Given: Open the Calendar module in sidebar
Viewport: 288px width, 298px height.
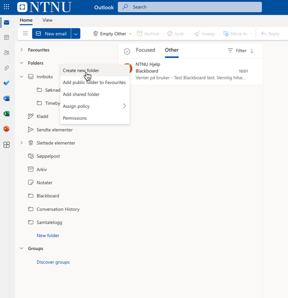Looking at the screenshot, I should coord(6,37).
